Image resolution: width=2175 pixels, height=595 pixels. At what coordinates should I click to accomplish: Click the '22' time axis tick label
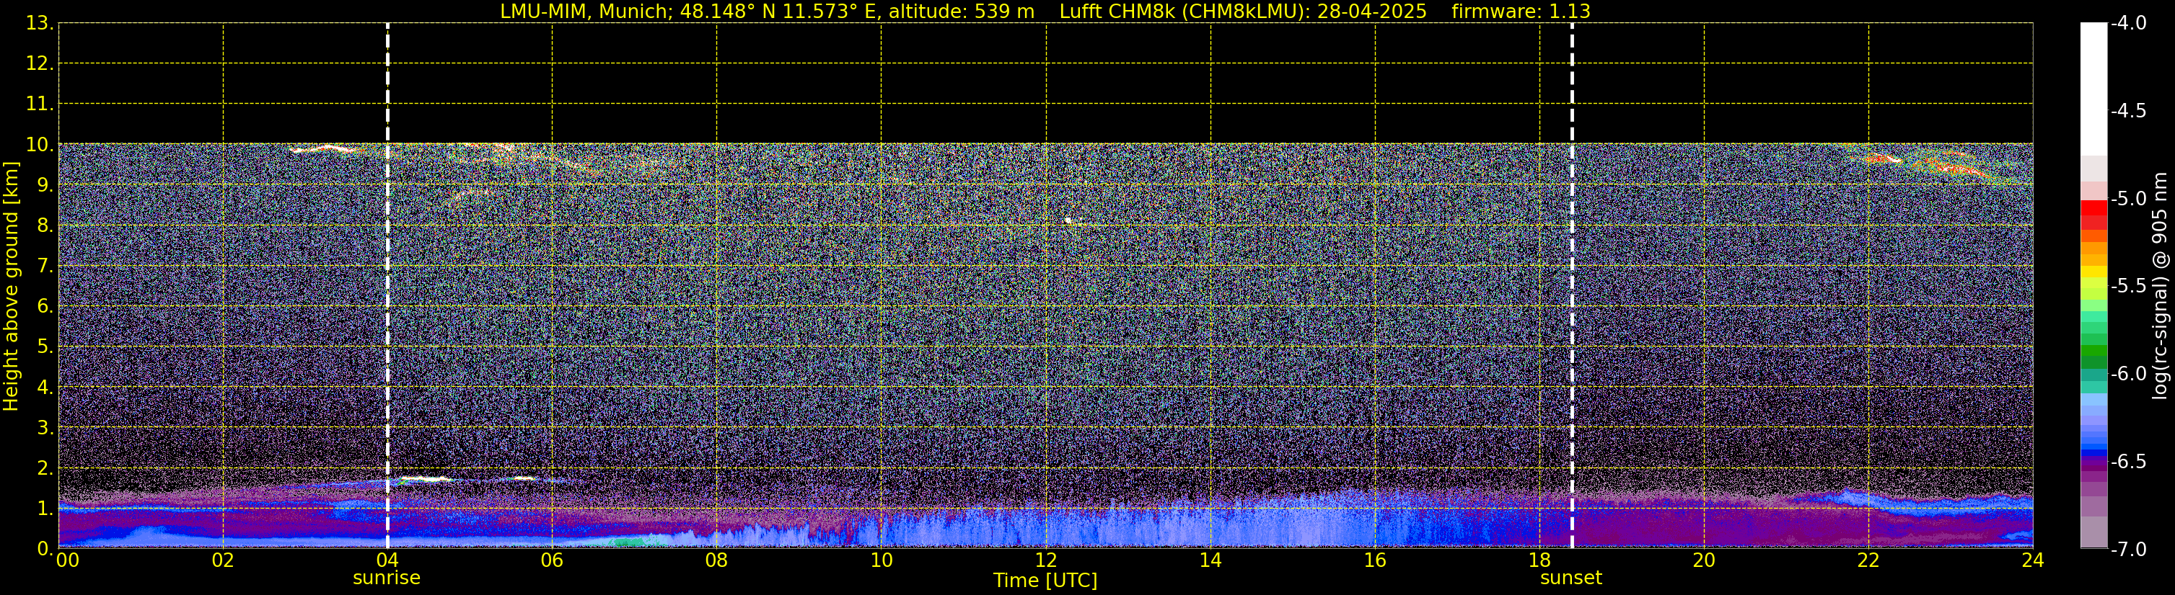1868,560
